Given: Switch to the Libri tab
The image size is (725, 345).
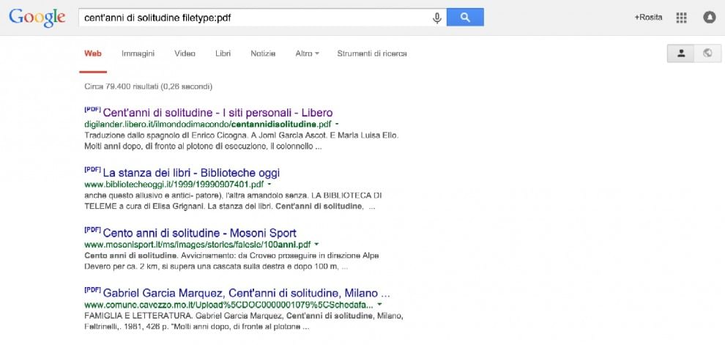Looking at the screenshot, I should (223, 53).
